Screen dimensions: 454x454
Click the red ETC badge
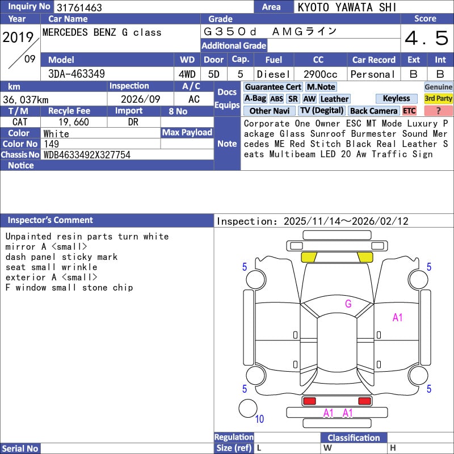tap(409, 111)
